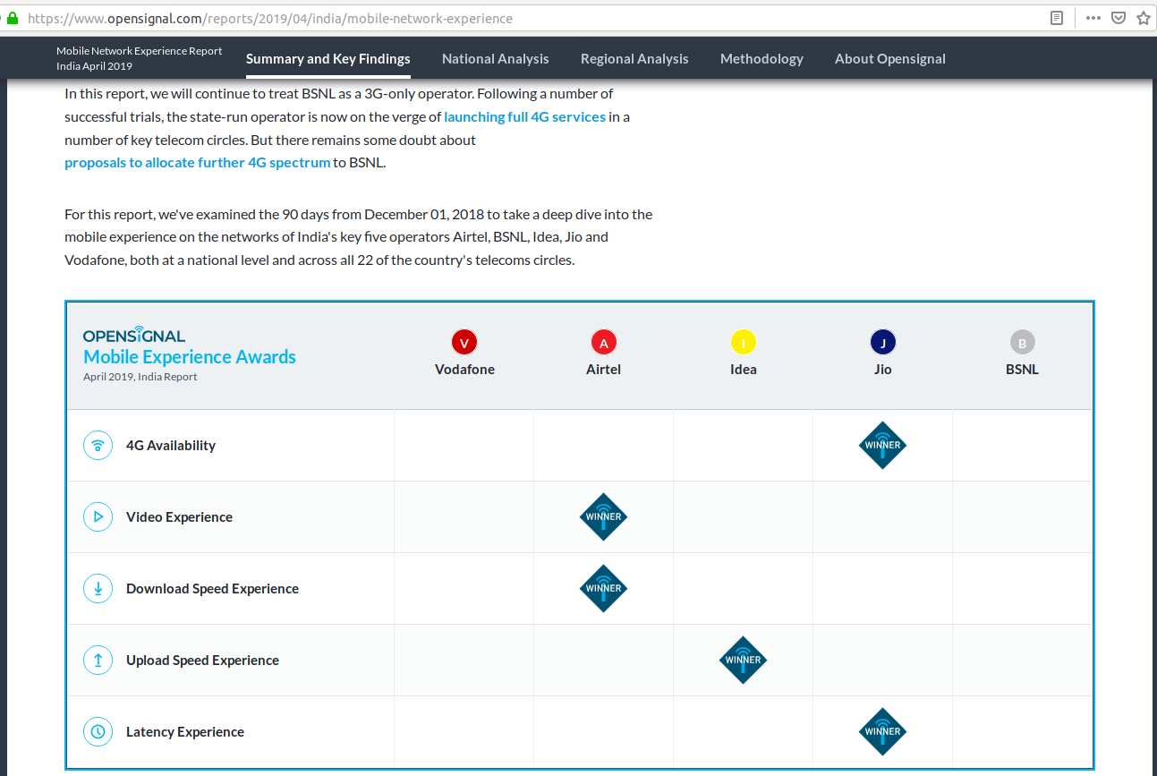
Task: Click the Jio navy J logo
Action: coord(883,342)
